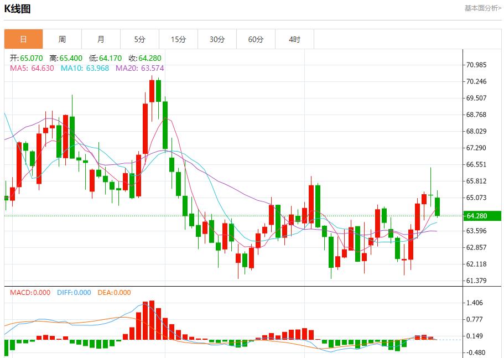This screenshot has width=504, height=358.
Task: Select the 5分 timeframe
Action: (x=141, y=39)
